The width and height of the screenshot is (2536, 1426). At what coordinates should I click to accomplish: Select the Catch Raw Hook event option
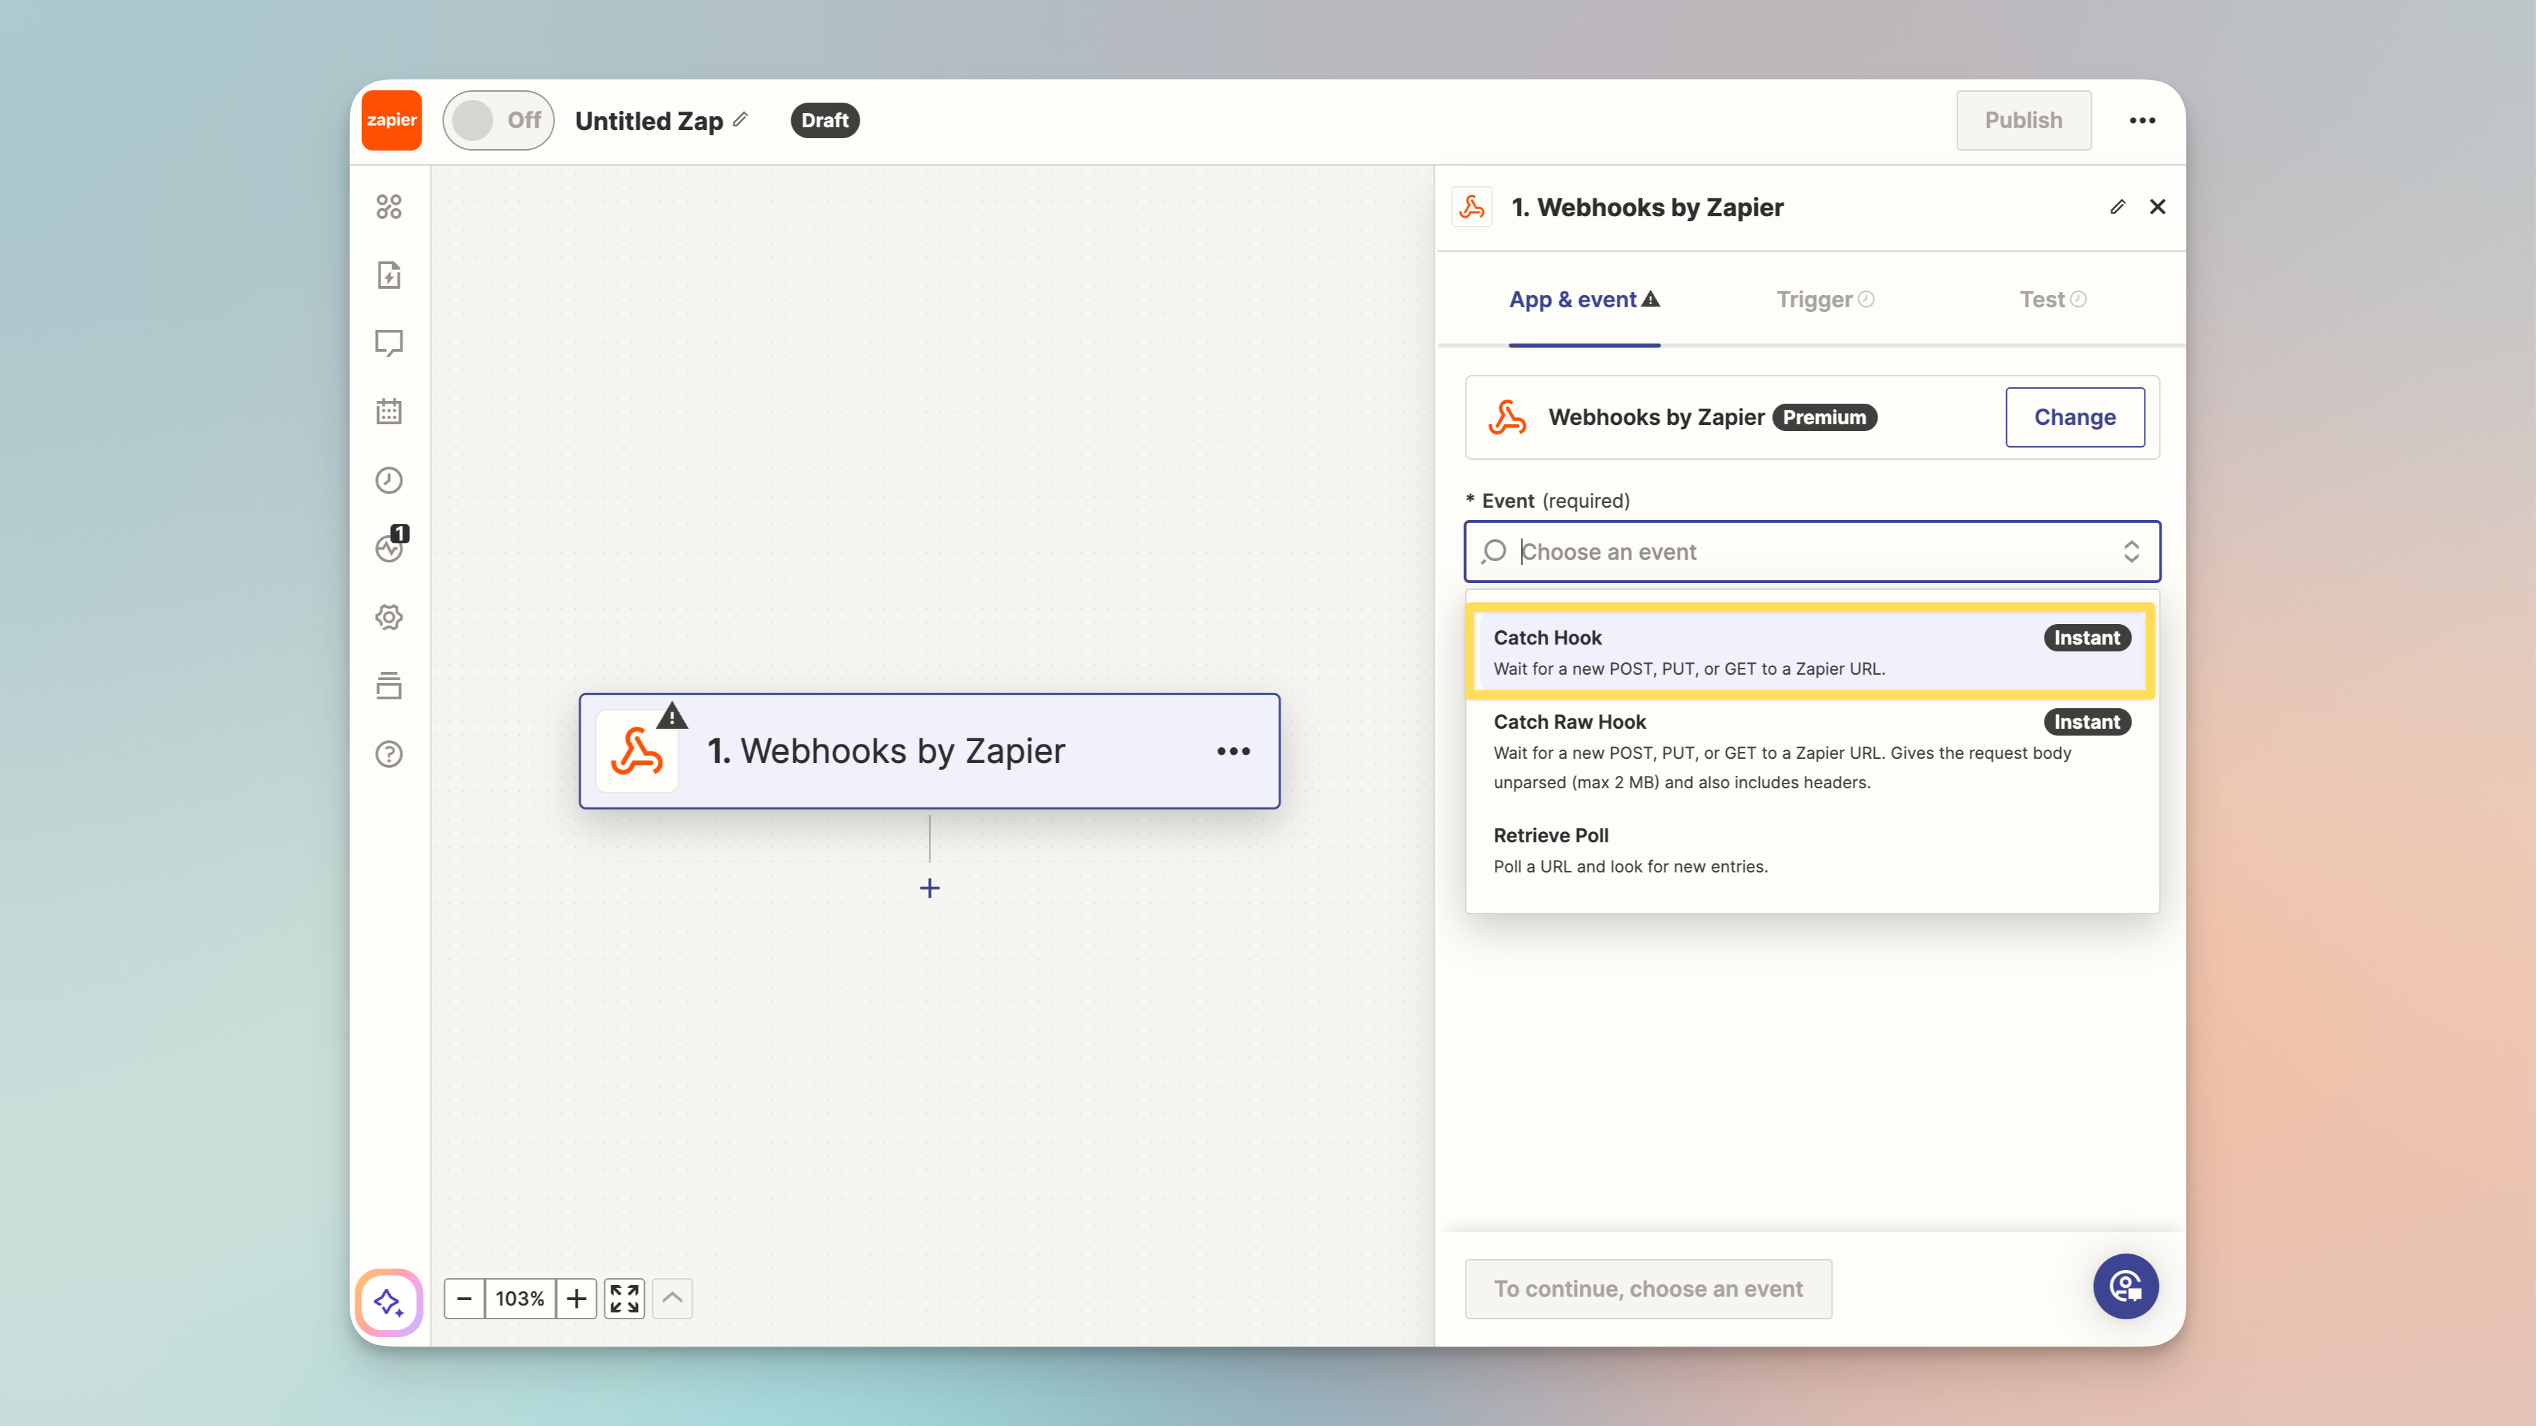[1811, 751]
